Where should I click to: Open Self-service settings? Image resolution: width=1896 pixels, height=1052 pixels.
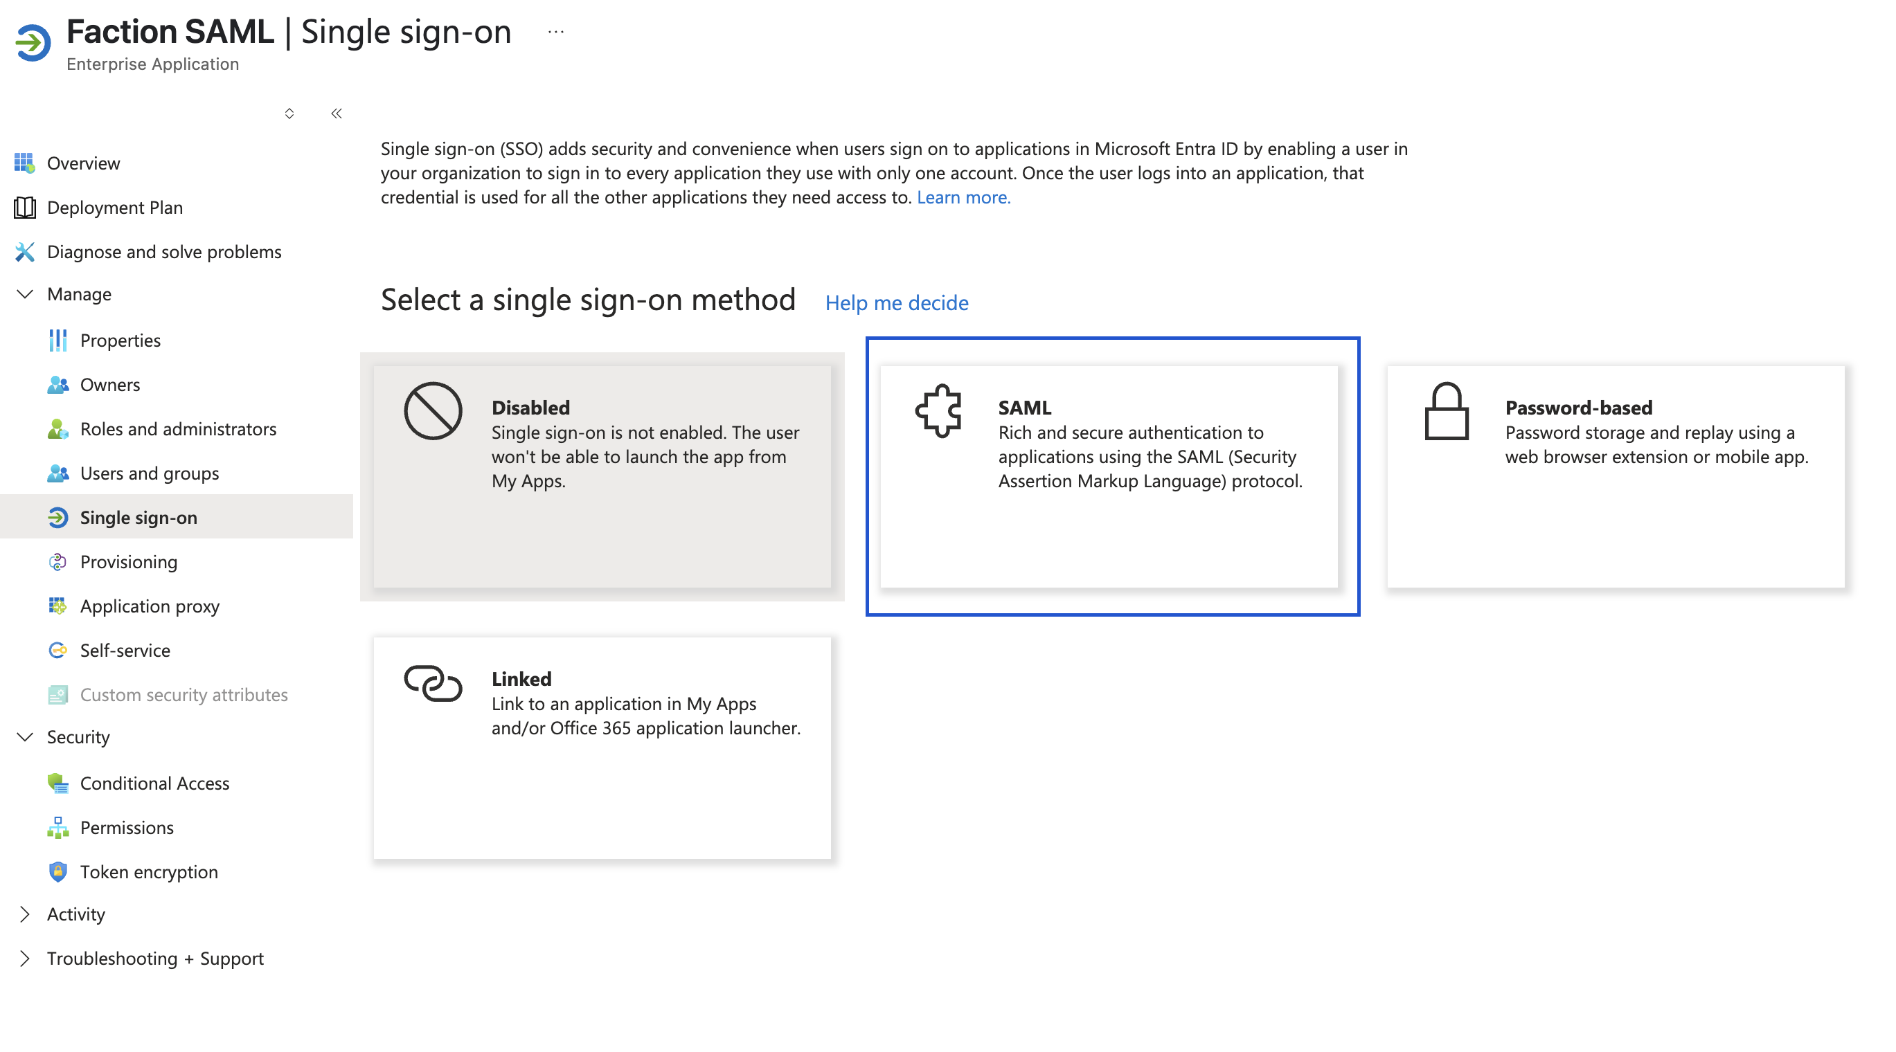click(125, 651)
